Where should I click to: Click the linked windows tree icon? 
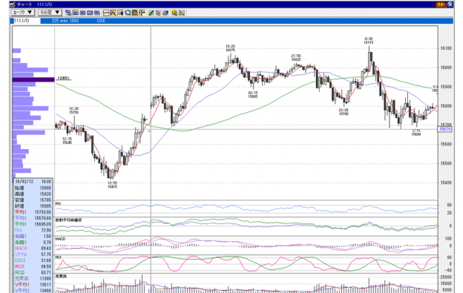pos(68,13)
